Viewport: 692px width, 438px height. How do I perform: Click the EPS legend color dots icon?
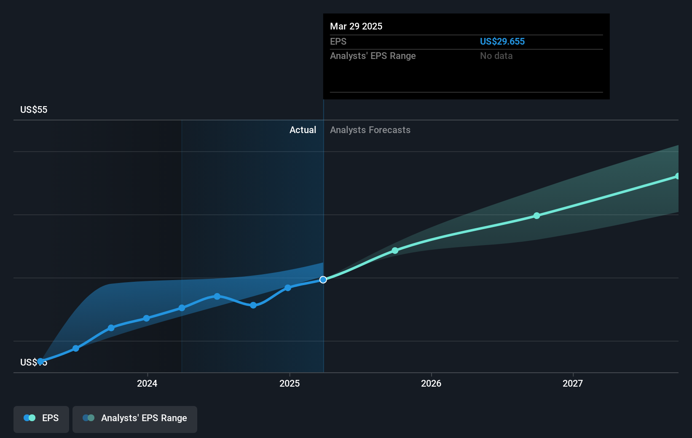pyautogui.click(x=30, y=418)
